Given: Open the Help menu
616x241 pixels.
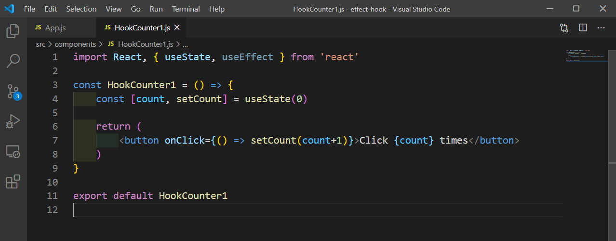Looking at the screenshot, I should [x=217, y=9].
